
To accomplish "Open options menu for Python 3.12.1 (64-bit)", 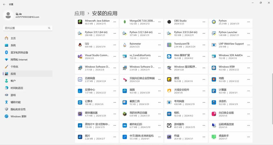I will (159, 33).
